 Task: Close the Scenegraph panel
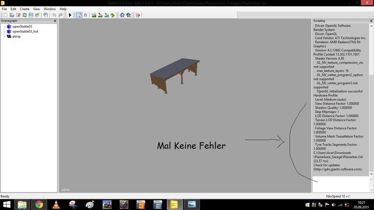click(x=55, y=21)
